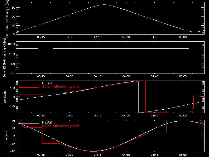Select 'HESSI' legend text in Latitude plot

click(x=47, y=122)
